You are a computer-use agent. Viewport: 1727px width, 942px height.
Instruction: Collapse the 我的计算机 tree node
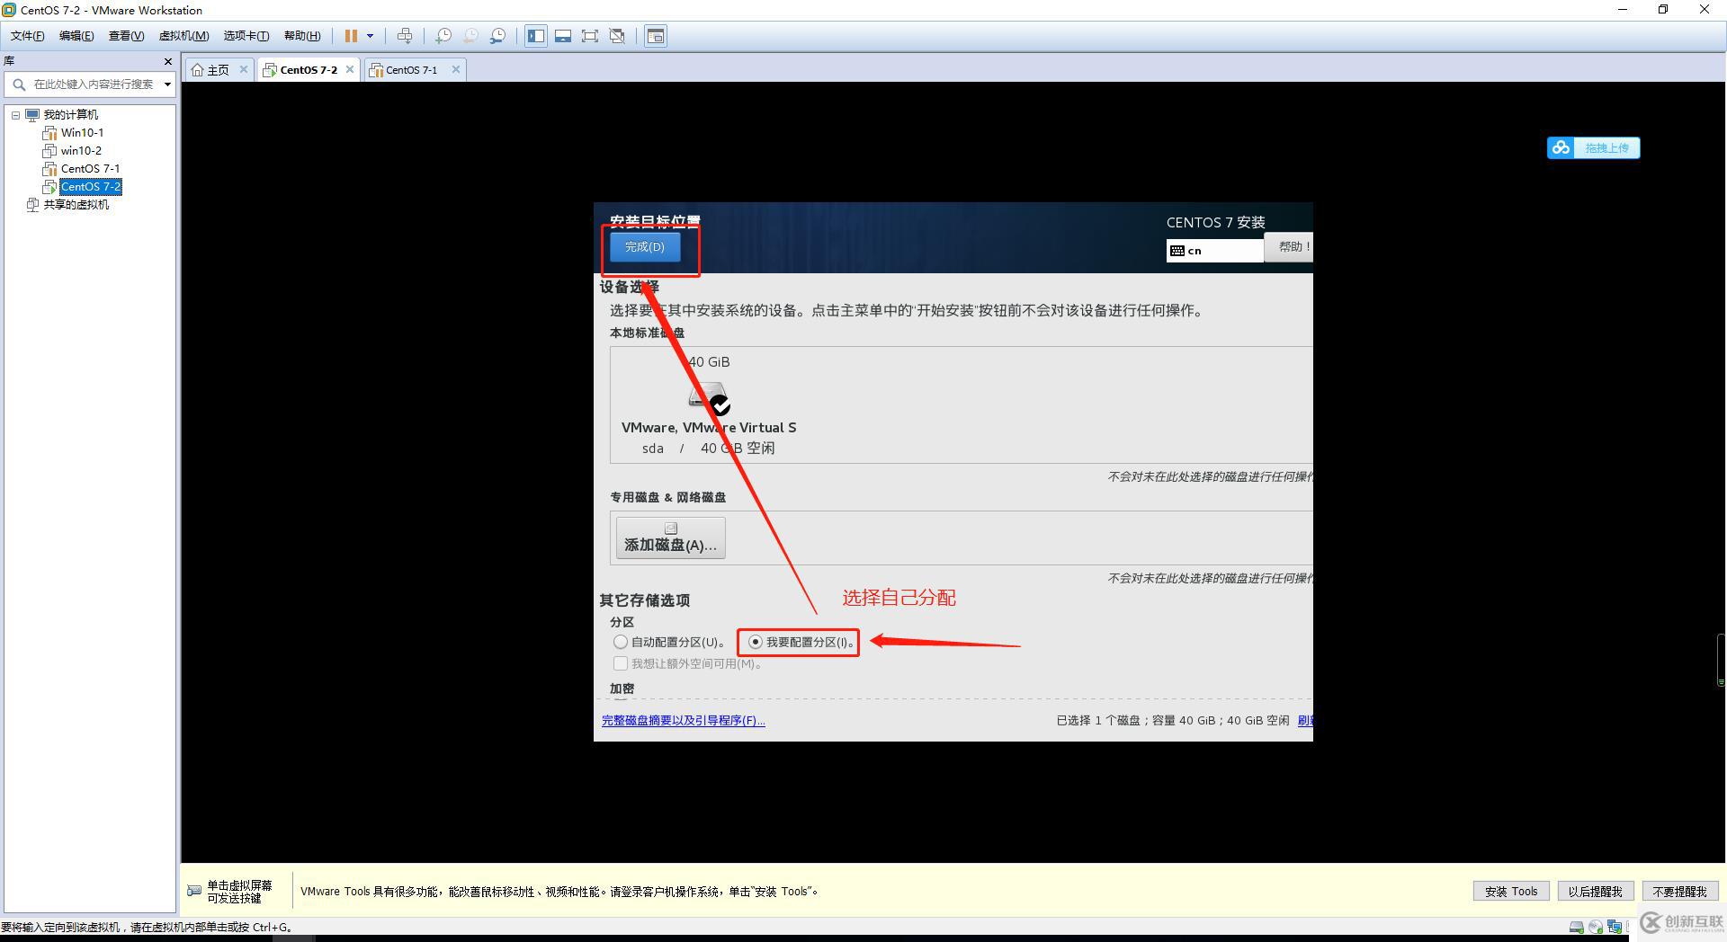pos(15,115)
